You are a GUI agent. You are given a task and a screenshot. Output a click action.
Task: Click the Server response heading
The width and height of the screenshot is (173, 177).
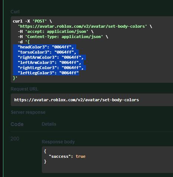click(x=28, y=112)
